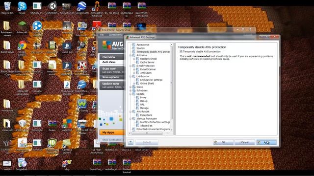Expand the E-mail Scanner tree node
314x176 pixels.
(x=134, y=69)
